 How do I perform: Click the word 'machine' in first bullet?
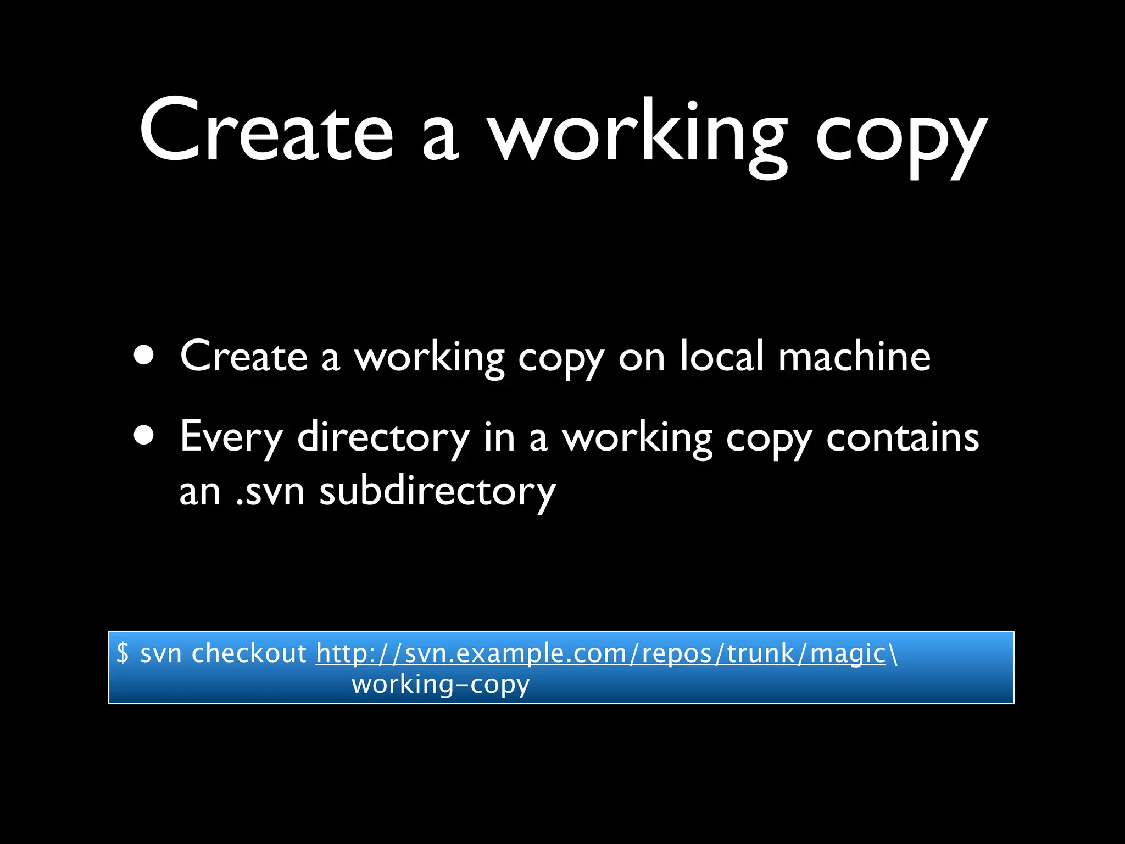(x=854, y=356)
